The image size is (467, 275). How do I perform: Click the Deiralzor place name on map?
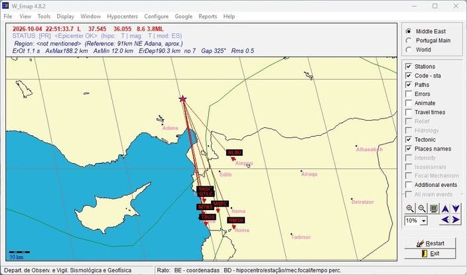coord(362,202)
